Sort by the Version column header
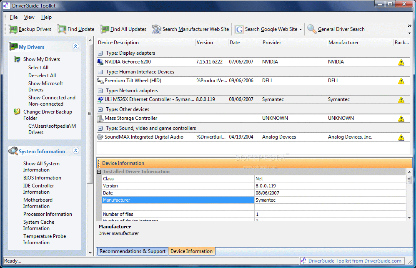 (x=212, y=43)
